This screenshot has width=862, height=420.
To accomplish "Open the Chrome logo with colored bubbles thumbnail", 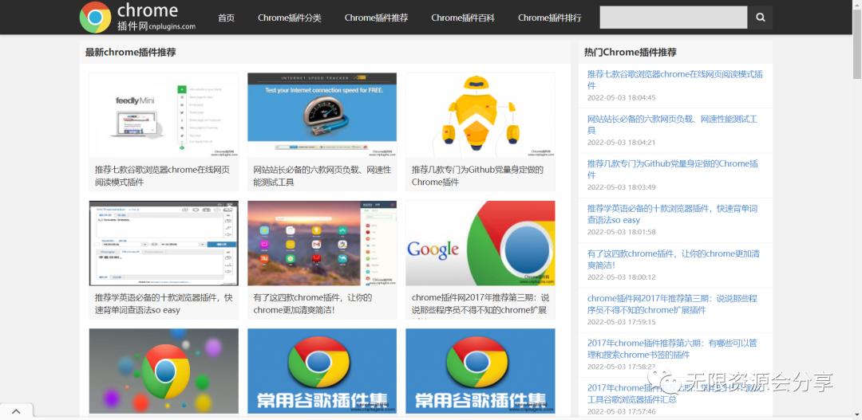I will [x=164, y=371].
